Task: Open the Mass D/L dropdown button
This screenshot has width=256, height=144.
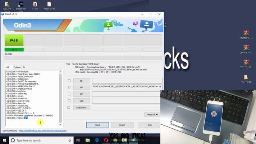Action: (152, 114)
